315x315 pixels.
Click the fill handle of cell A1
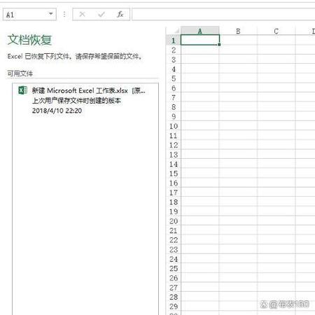click(219, 44)
